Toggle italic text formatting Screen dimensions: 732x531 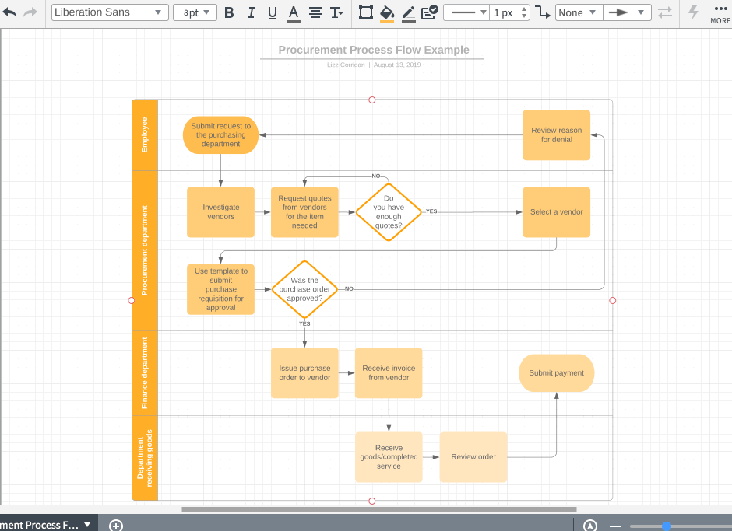(x=251, y=12)
